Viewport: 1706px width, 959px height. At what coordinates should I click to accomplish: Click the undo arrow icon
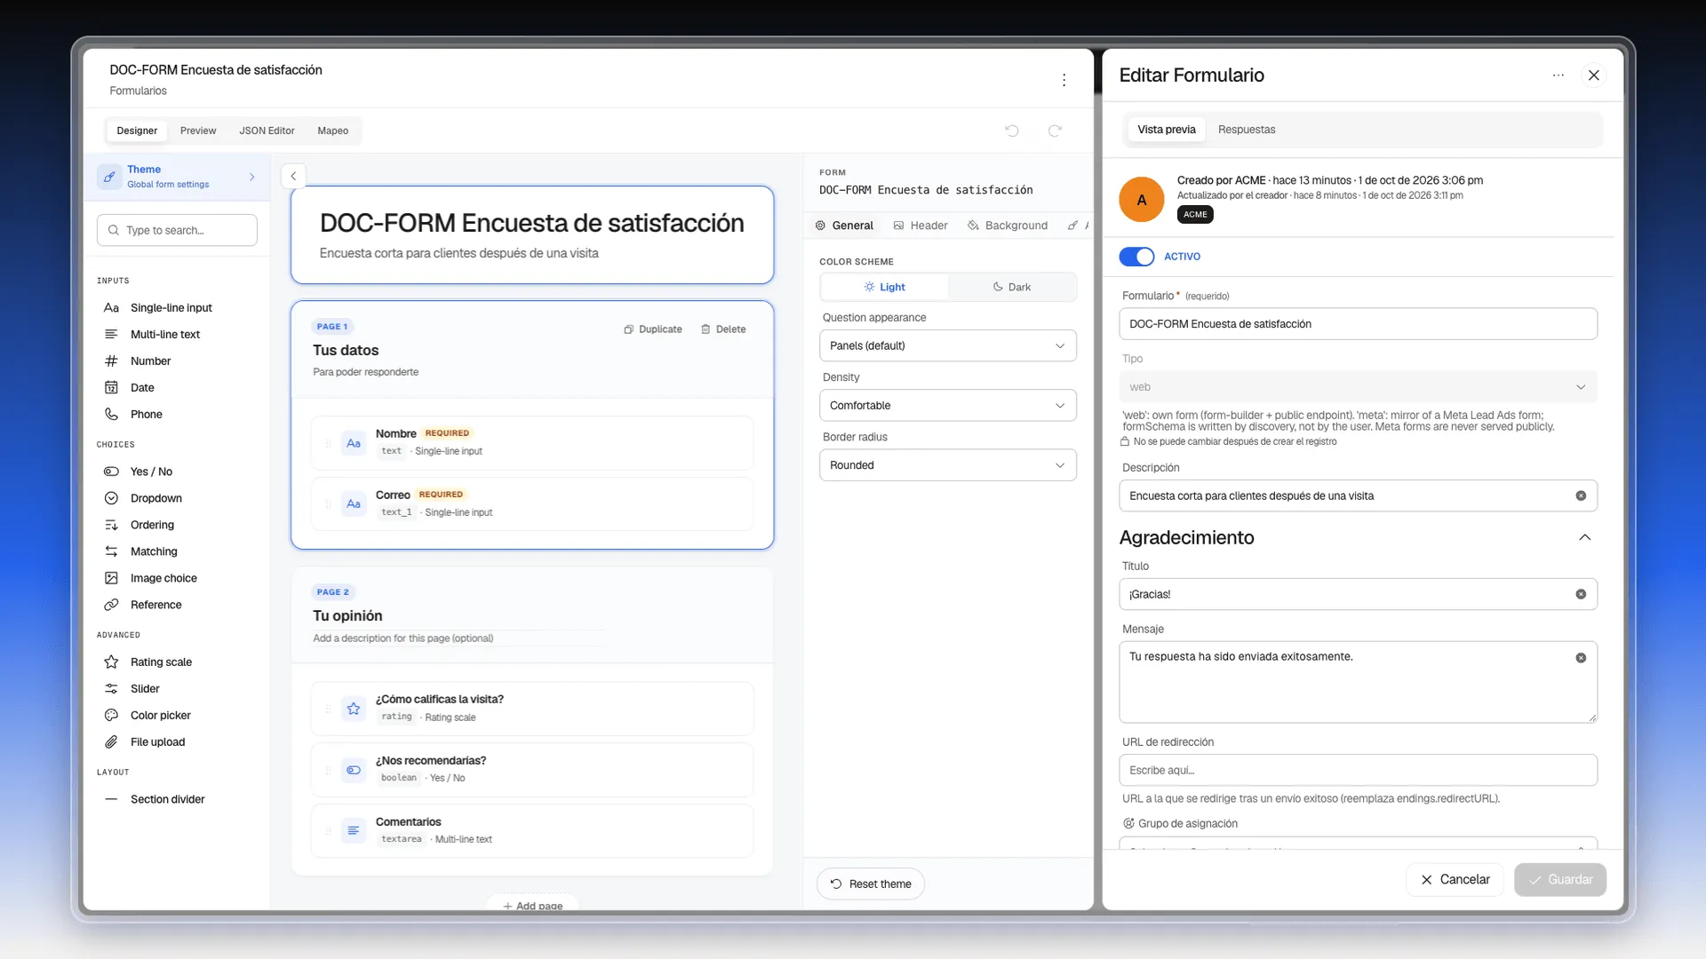(1011, 131)
